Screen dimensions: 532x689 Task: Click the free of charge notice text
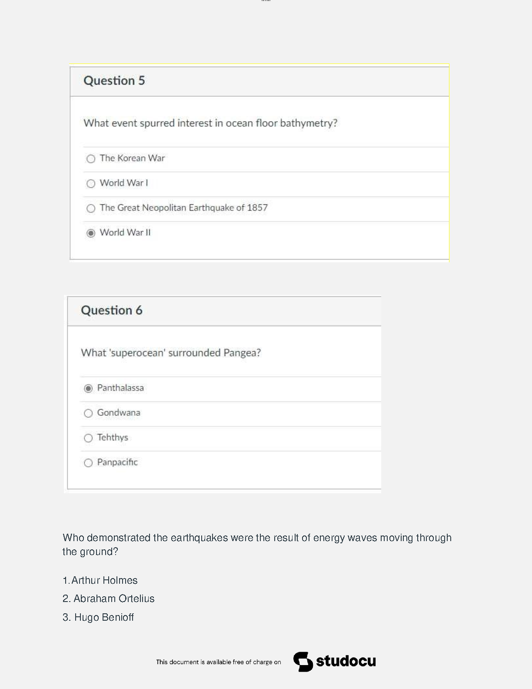219,662
